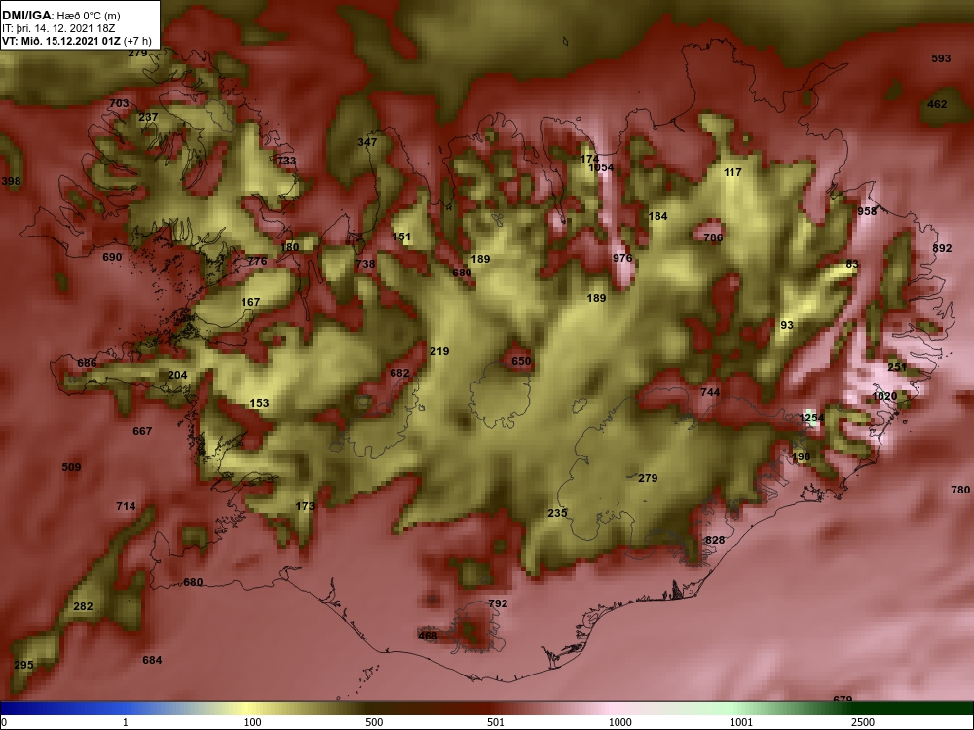
Task: Click the map value 347
Action: point(367,142)
